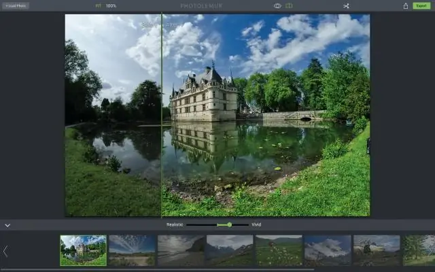Toggle before/after split compare view icon
Viewport: 435px width, 272px height.
coord(289,5)
